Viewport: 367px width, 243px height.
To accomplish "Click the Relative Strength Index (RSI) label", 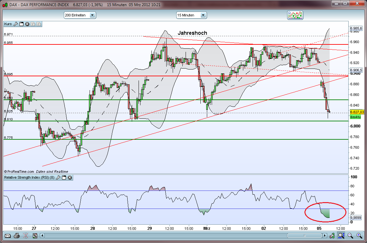I will pos(29,177).
